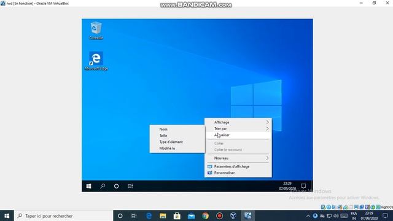Click VirtualBox network status icon

(340, 207)
